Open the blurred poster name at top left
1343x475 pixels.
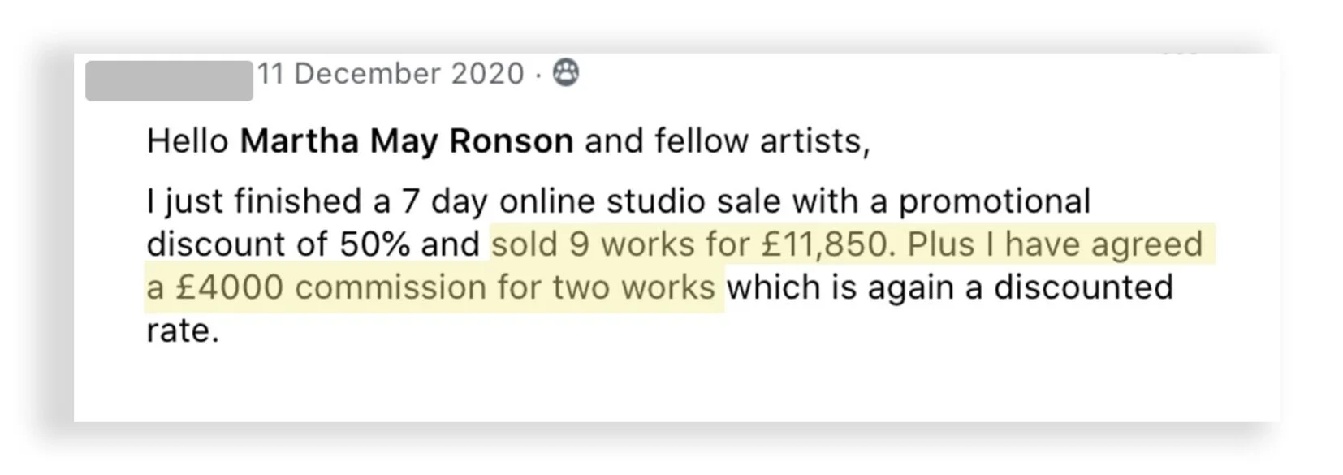169,80
